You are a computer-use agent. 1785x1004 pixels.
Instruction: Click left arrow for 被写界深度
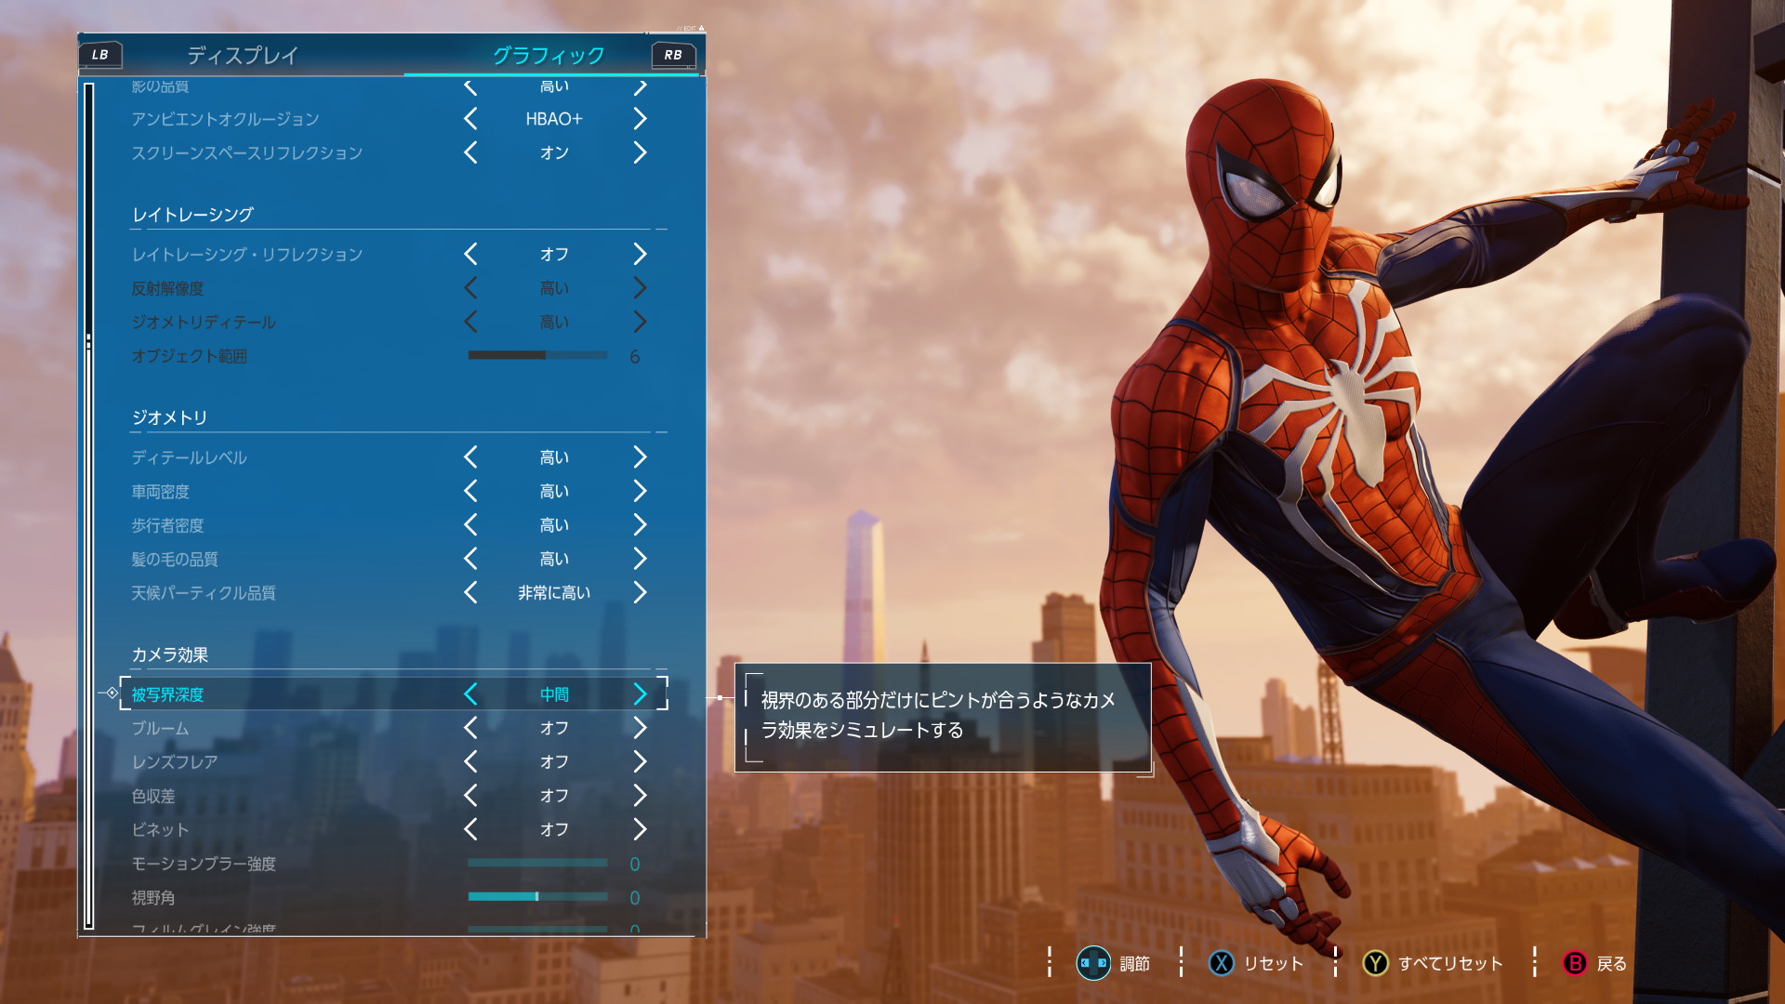[470, 694]
